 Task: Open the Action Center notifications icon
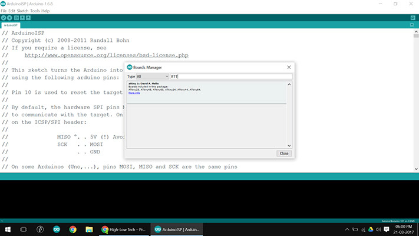tap(387, 230)
